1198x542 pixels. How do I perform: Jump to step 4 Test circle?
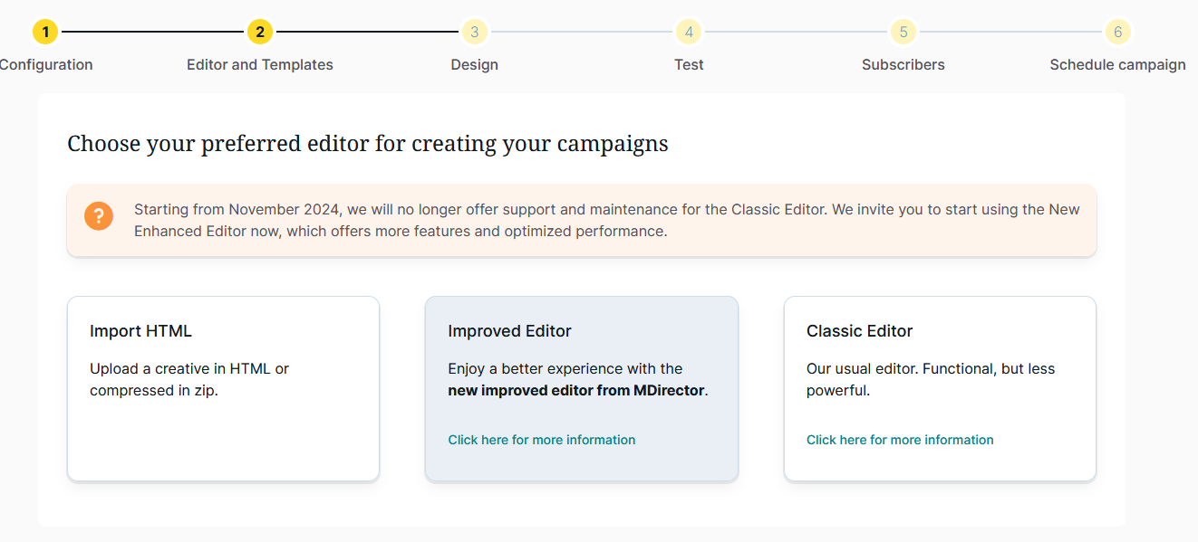point(689,33)
